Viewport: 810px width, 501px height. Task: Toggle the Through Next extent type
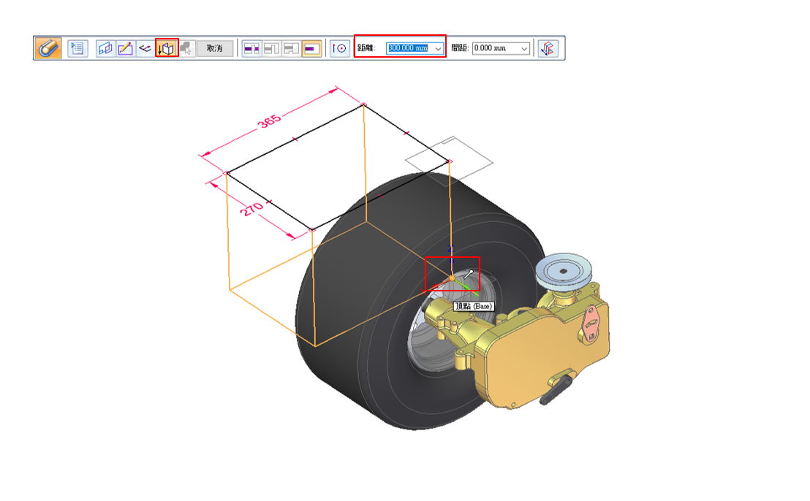coord(271,48)
